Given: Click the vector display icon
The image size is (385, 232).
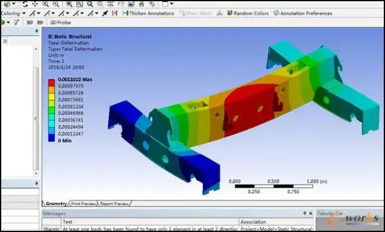Looking at the screenshot, I should click(16, 22).
